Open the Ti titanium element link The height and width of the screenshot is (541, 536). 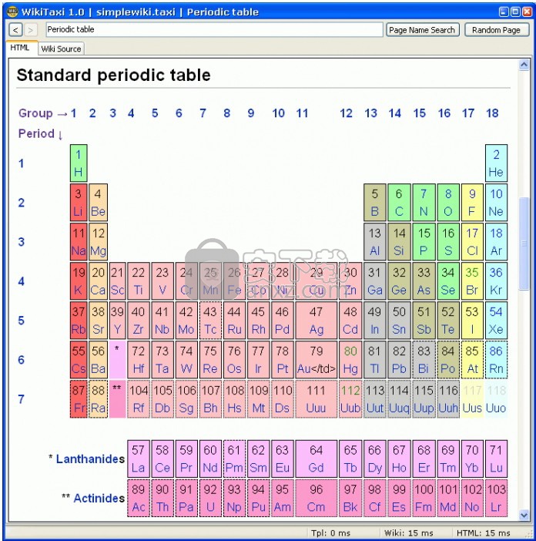tap(138, 290)
